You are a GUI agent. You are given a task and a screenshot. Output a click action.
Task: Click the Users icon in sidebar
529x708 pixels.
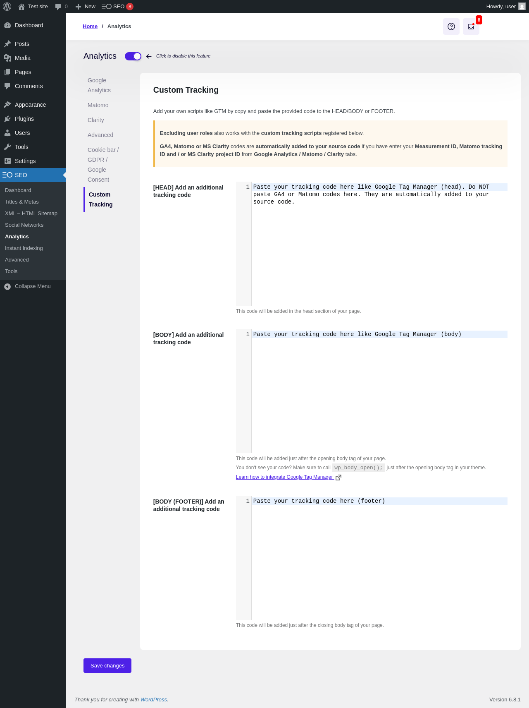click(7, 133)
